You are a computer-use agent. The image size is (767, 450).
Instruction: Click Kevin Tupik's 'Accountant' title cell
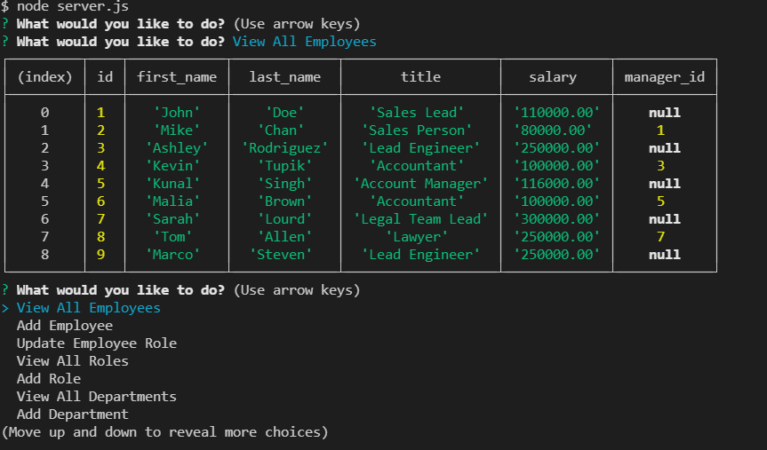(x=417, y=166)
